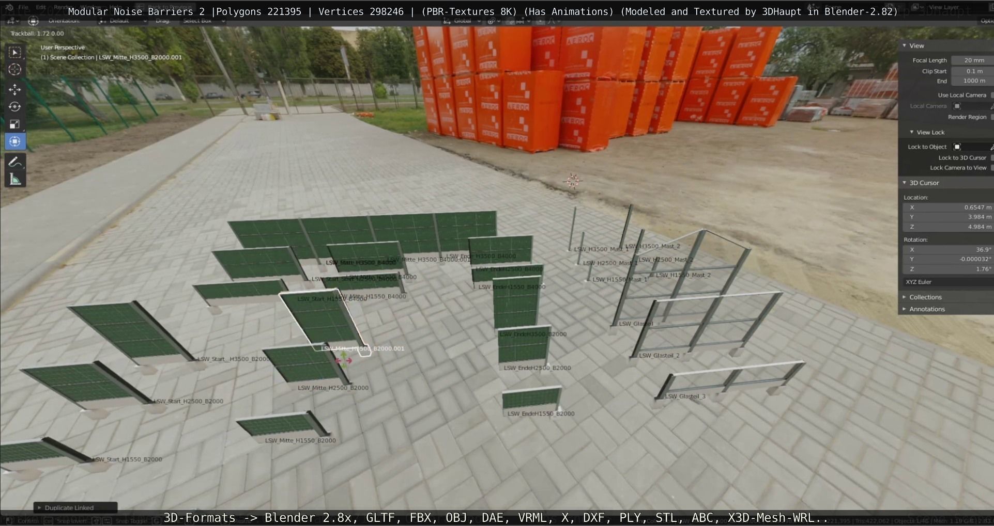The height and width of the screenshot is (526, 994).
Task: Click the 3D cursor crosshair in viewport
Action: pos(573,181)
